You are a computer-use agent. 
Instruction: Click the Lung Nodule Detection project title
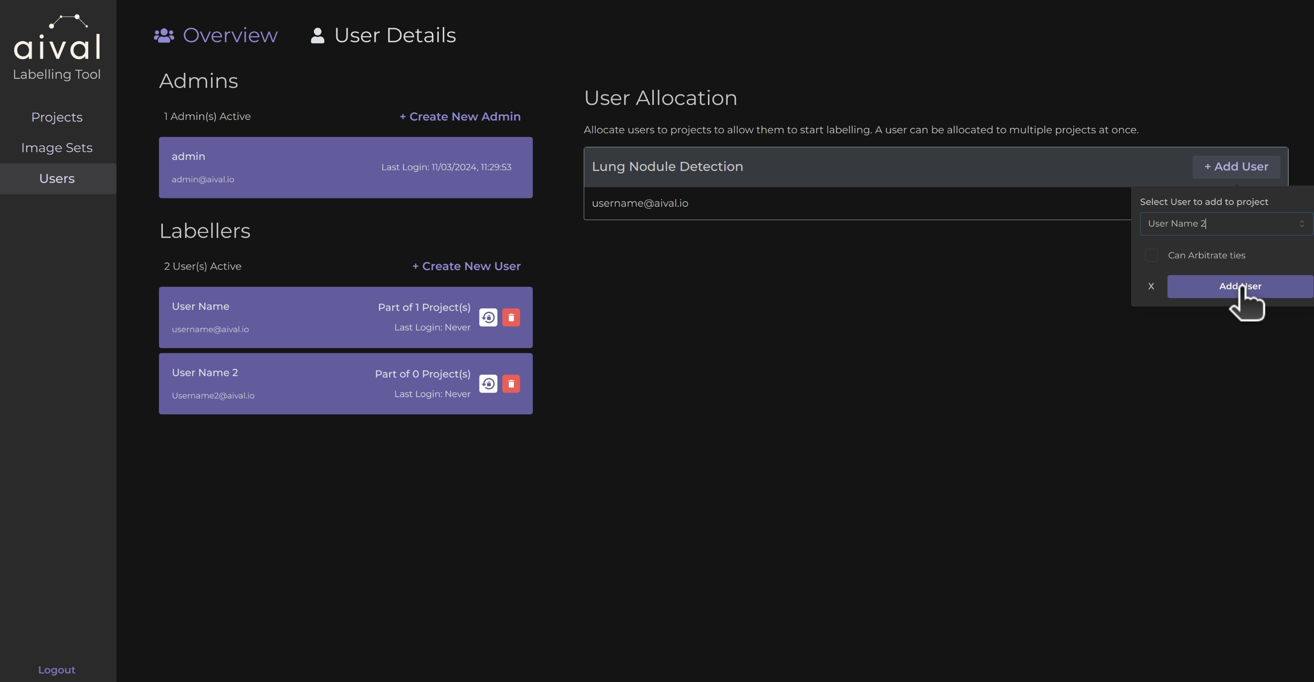click(x=667, y=166)
